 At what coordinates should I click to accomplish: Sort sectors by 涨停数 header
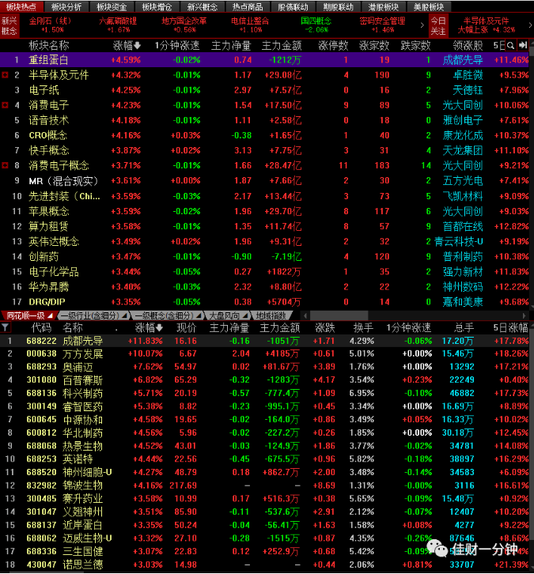point(333,45)
